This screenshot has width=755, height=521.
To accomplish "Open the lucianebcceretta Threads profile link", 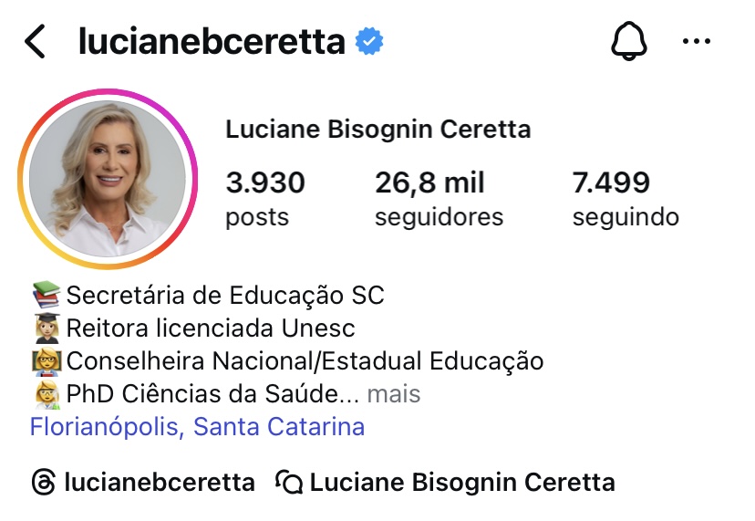I will click(x=159, y=482).
